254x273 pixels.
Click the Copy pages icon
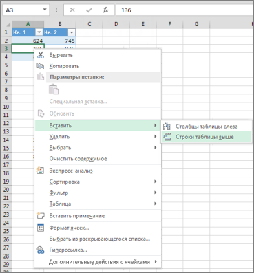tap(41, 66)
